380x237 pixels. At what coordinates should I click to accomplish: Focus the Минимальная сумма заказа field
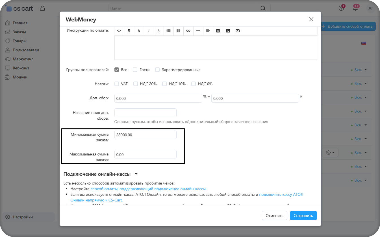[145, 135]
